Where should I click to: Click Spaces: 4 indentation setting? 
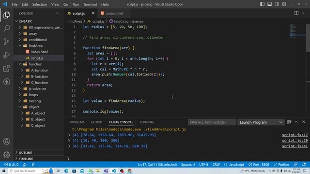(188, 164)
